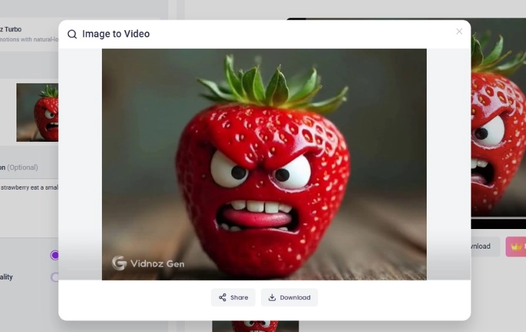Close the Image to Video dialog
The height and width of the screenshot is (332, 526).
click(x=459, y=31)
